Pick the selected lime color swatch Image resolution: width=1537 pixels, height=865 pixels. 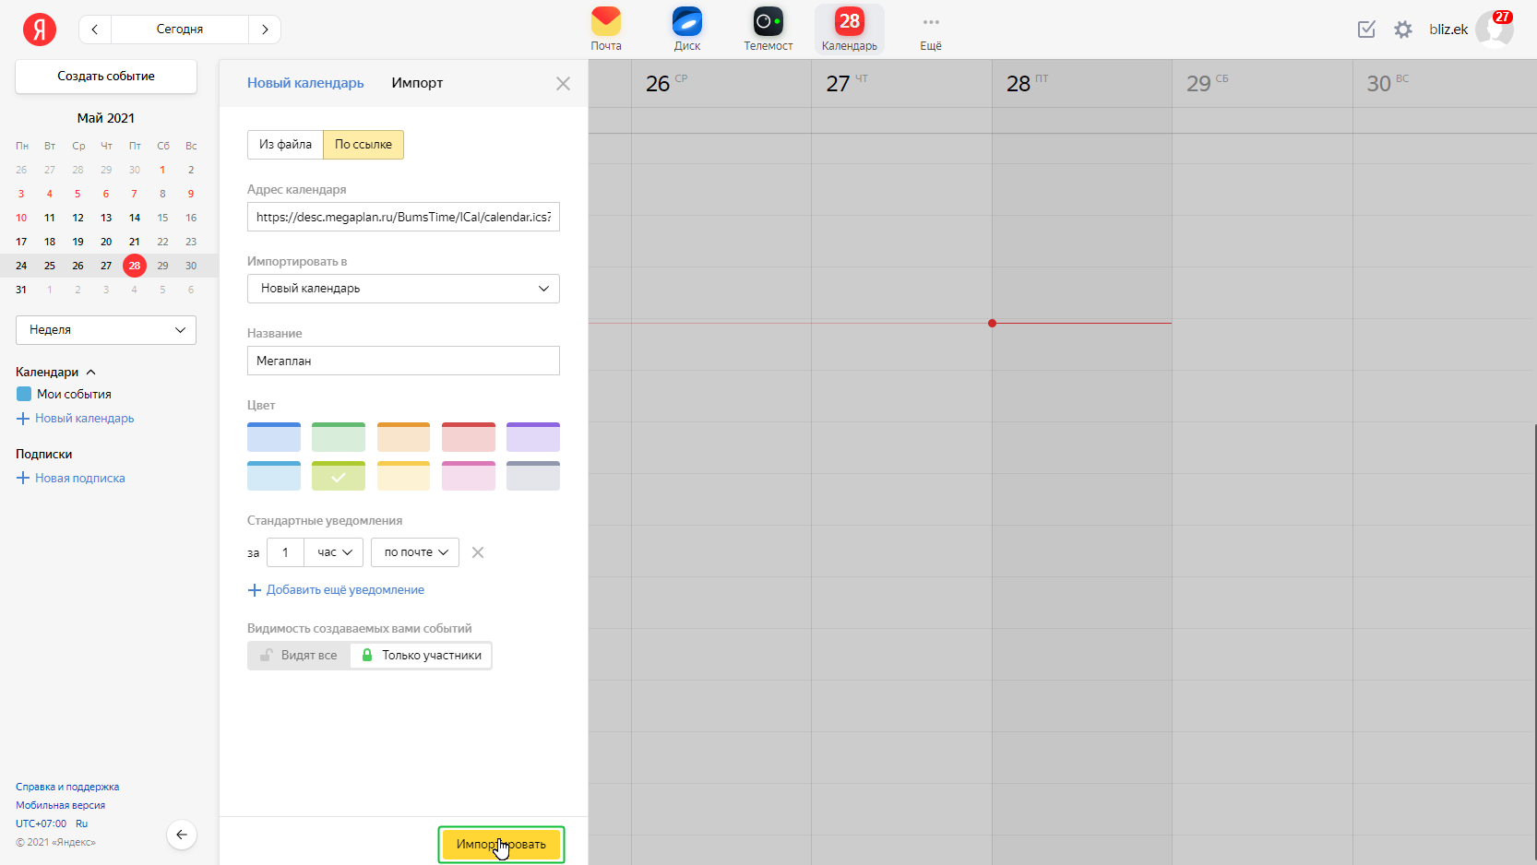(x=339, y=476)
